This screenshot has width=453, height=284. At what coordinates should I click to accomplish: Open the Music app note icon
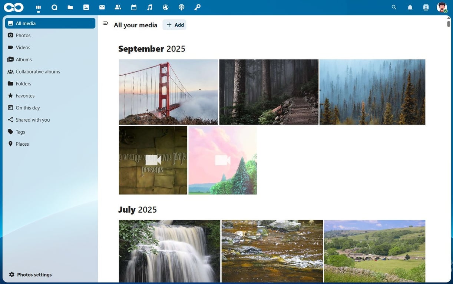coord(150,7)
